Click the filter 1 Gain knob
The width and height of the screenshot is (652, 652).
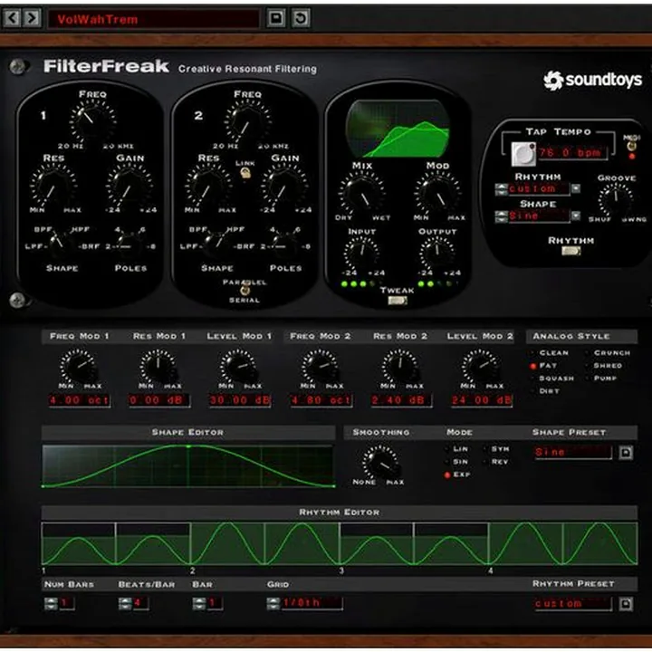point(129,185)
